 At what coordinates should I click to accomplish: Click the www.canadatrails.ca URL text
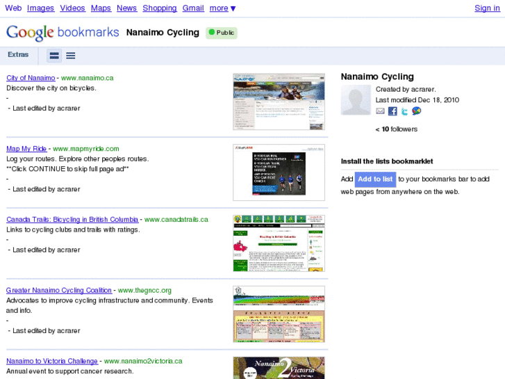[x=176, y=219]
